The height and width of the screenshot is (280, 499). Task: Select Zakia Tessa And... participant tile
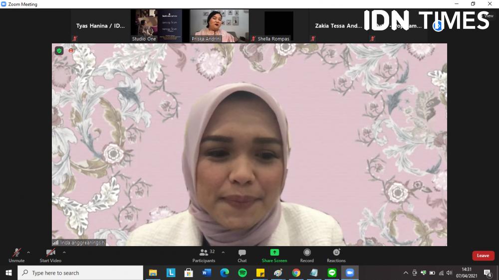[338, 26]
